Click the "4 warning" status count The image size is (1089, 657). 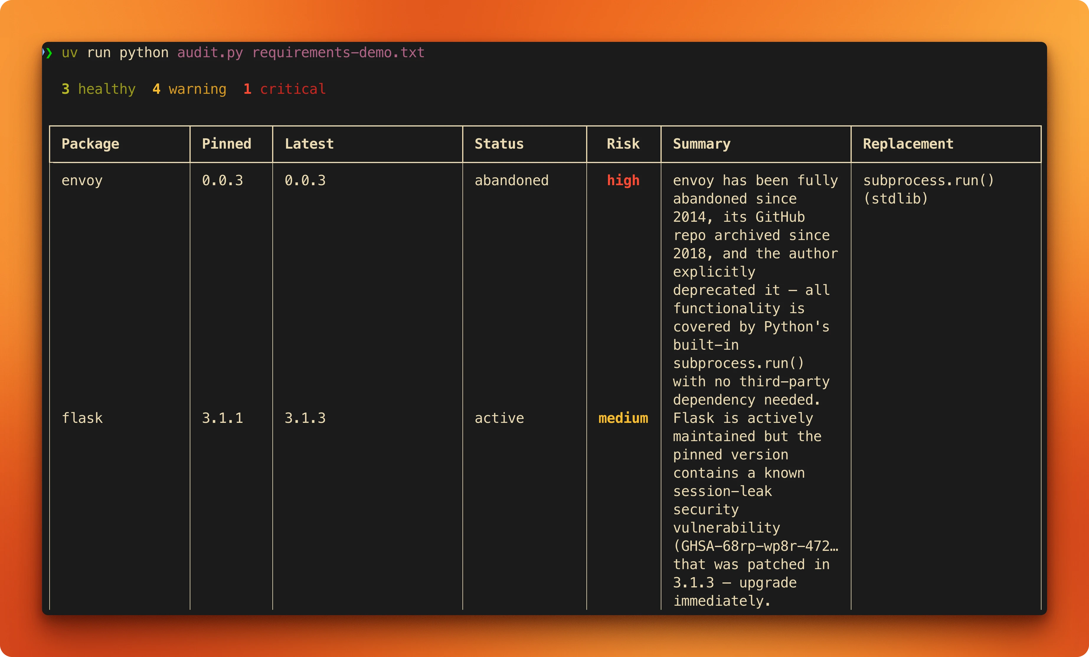(x=189, y=89)
